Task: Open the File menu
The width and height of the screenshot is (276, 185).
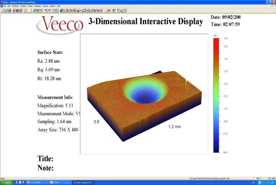Action: (x=5, y=6)
